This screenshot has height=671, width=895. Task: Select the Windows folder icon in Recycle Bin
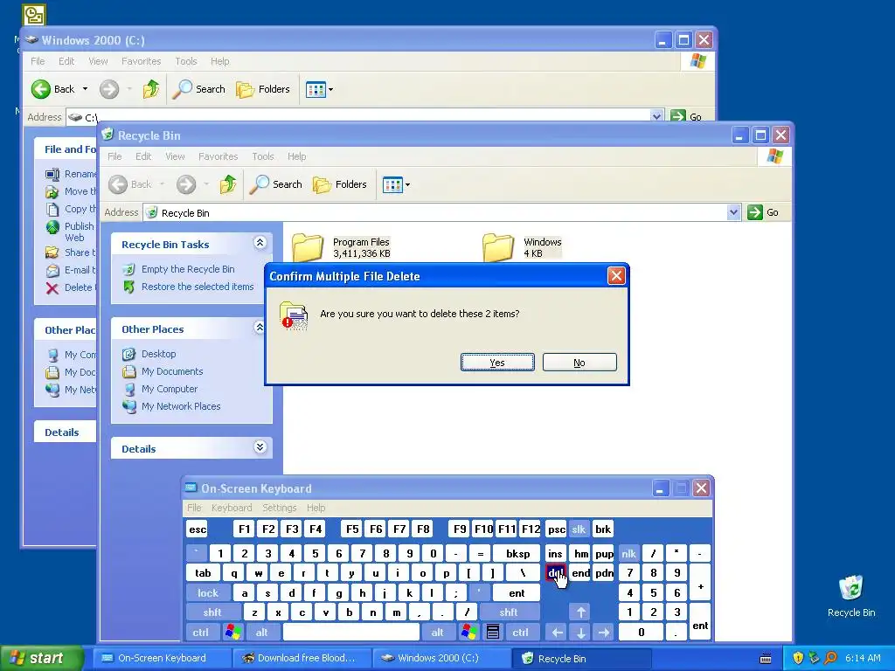[x=498, y=246]
